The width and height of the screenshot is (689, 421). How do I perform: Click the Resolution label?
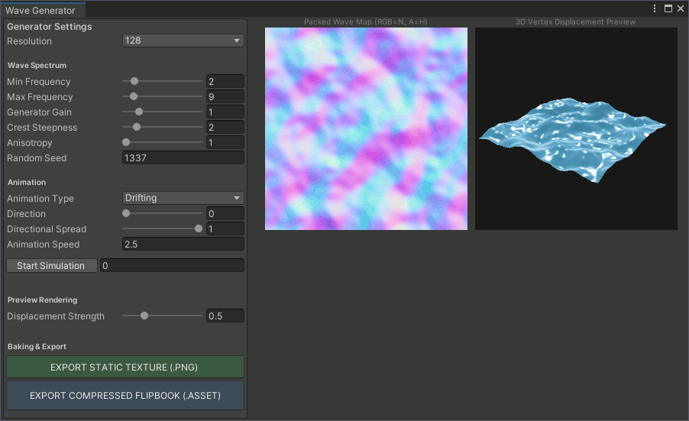30,40
